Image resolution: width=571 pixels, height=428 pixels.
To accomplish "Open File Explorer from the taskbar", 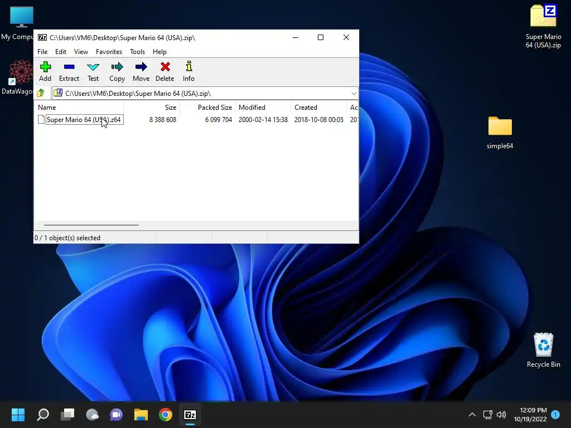I will (141, 415).
